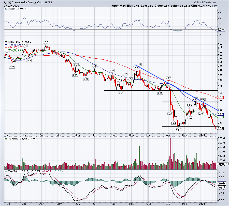Click the 0.85 December price label

point(189,105)
